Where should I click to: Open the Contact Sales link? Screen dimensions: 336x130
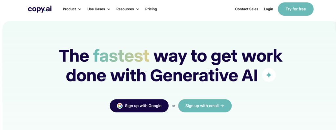coord(247,9)
